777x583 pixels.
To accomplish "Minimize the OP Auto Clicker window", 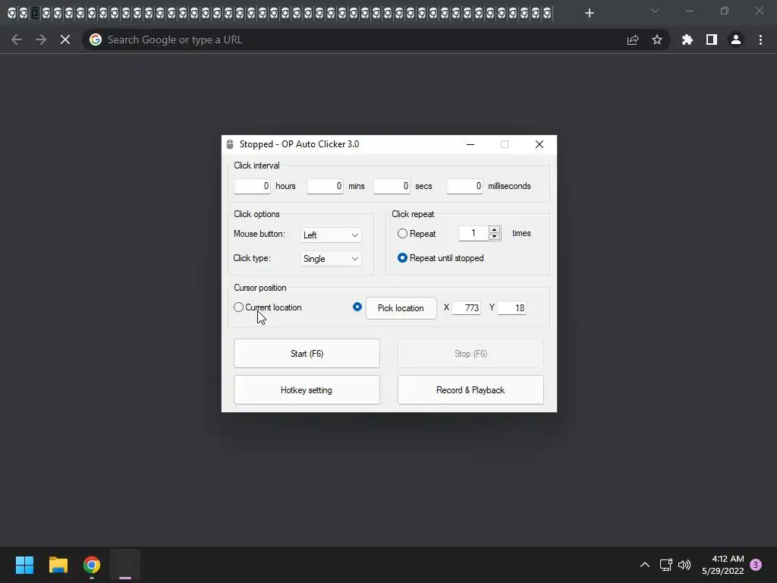I will pyautogui.click(x=470, y=144).
